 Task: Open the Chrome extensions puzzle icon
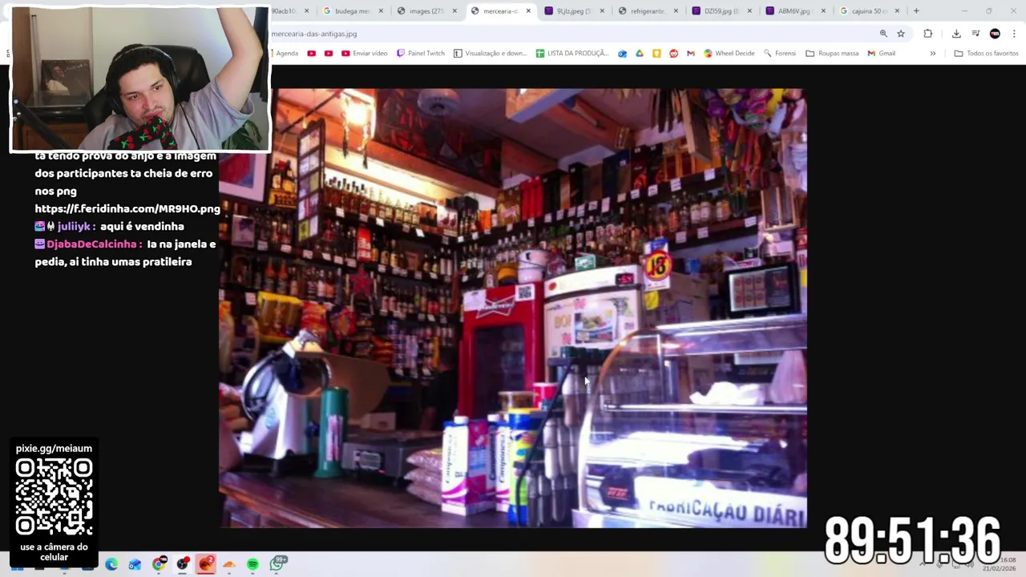coord(928,34)
